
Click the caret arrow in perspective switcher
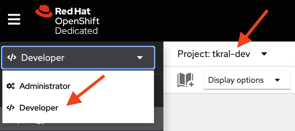pyautogui.click(x=140, y=58)
